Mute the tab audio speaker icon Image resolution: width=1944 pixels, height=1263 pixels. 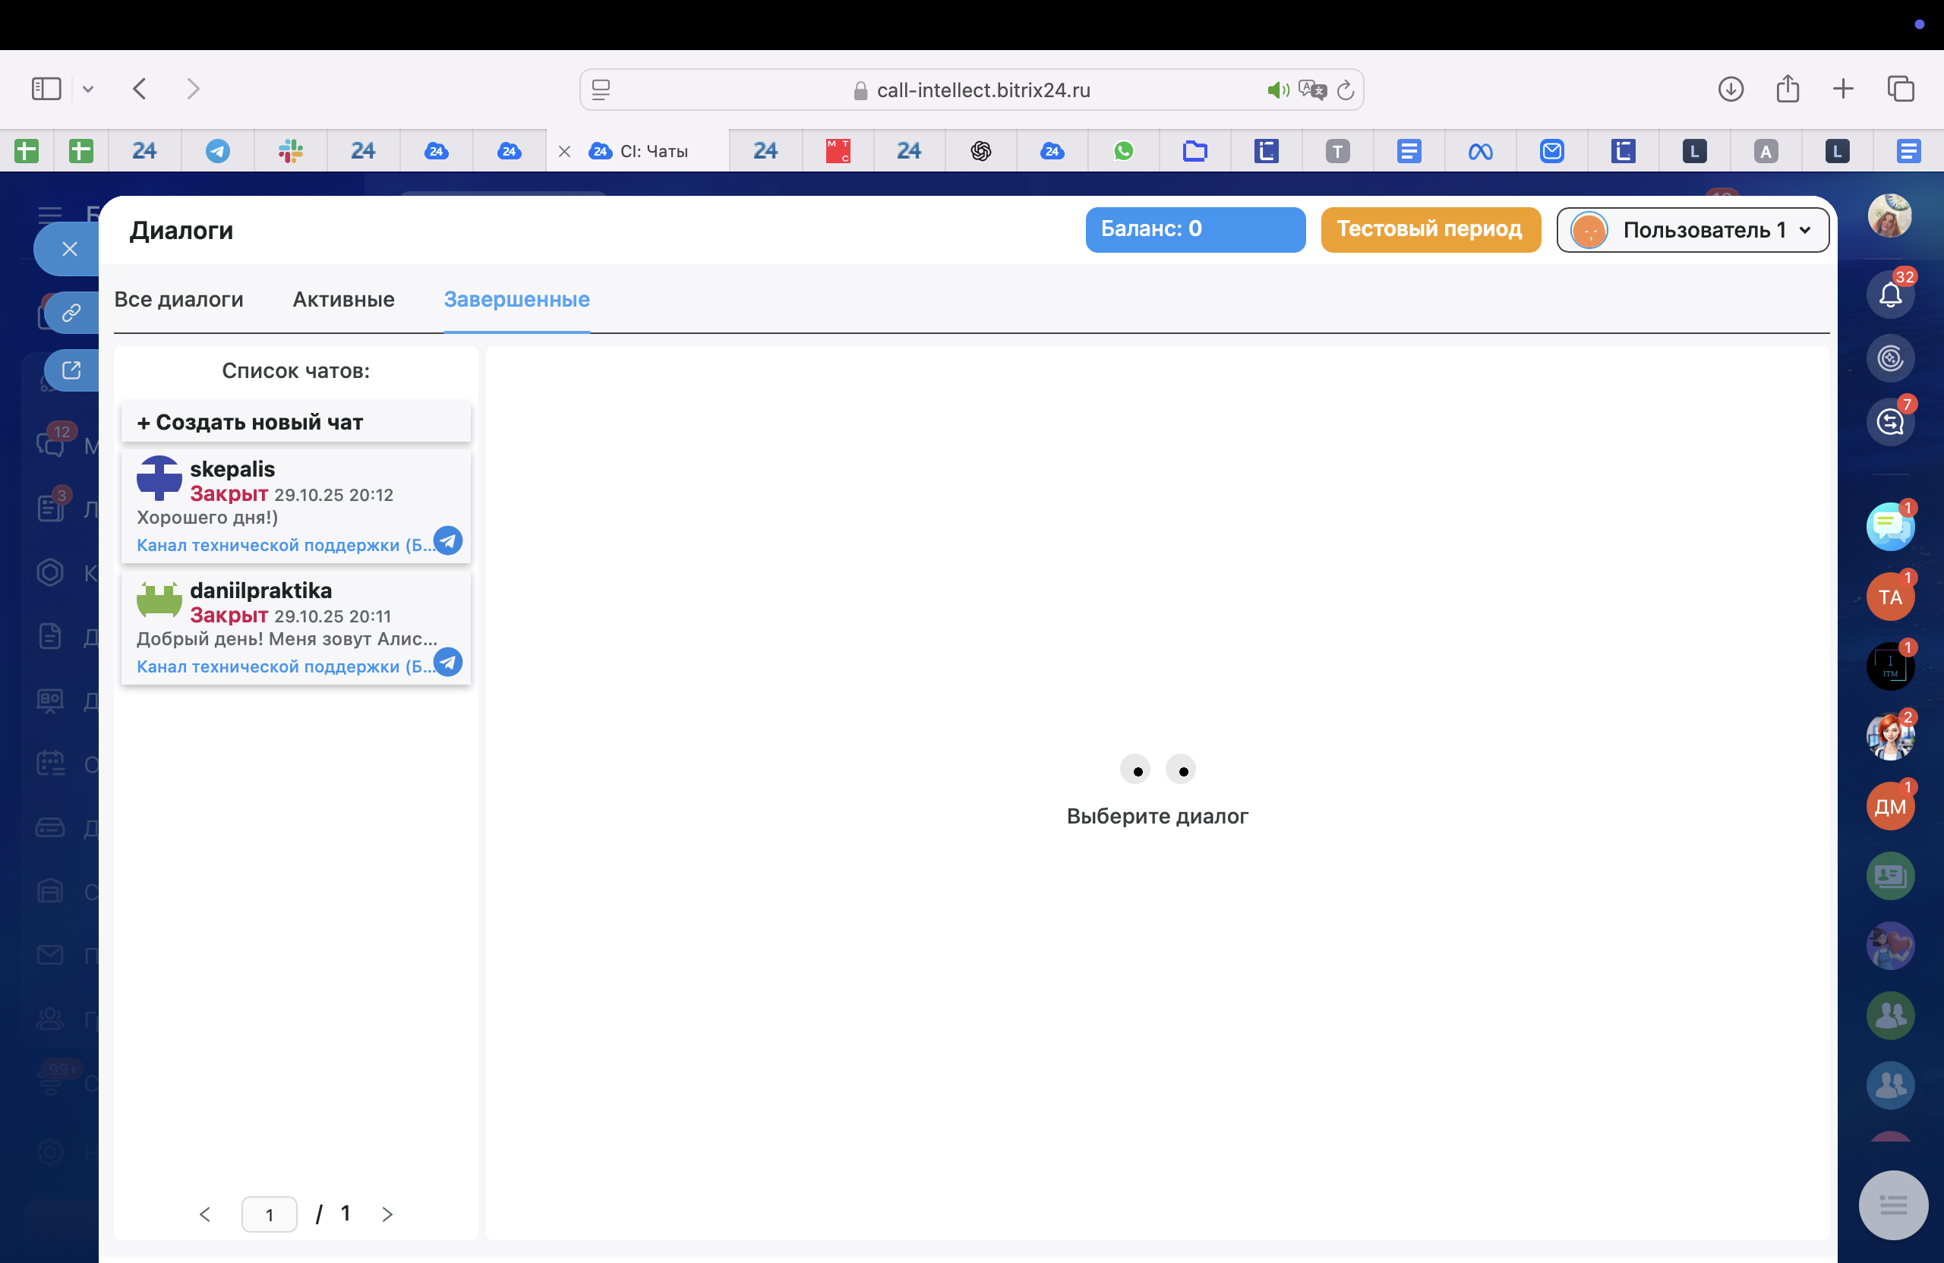point(1277,90)
